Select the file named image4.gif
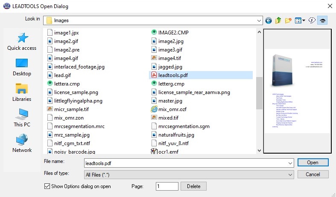Viewport: 336px width, 197px height. pos(66,58)
